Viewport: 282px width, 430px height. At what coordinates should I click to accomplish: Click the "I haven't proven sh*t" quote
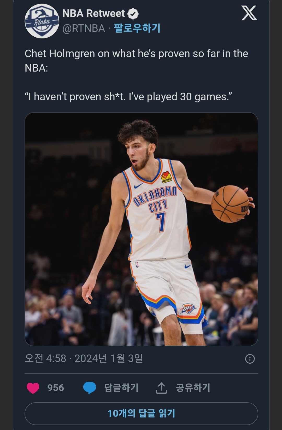coord(128,97)
